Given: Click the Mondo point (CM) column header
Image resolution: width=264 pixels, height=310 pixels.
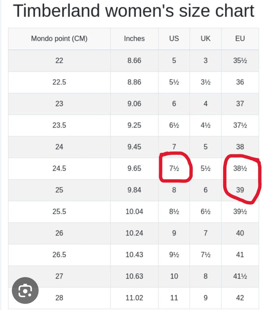Looking at the screenshot, I should pyautogui.click(x=59, y=39).
